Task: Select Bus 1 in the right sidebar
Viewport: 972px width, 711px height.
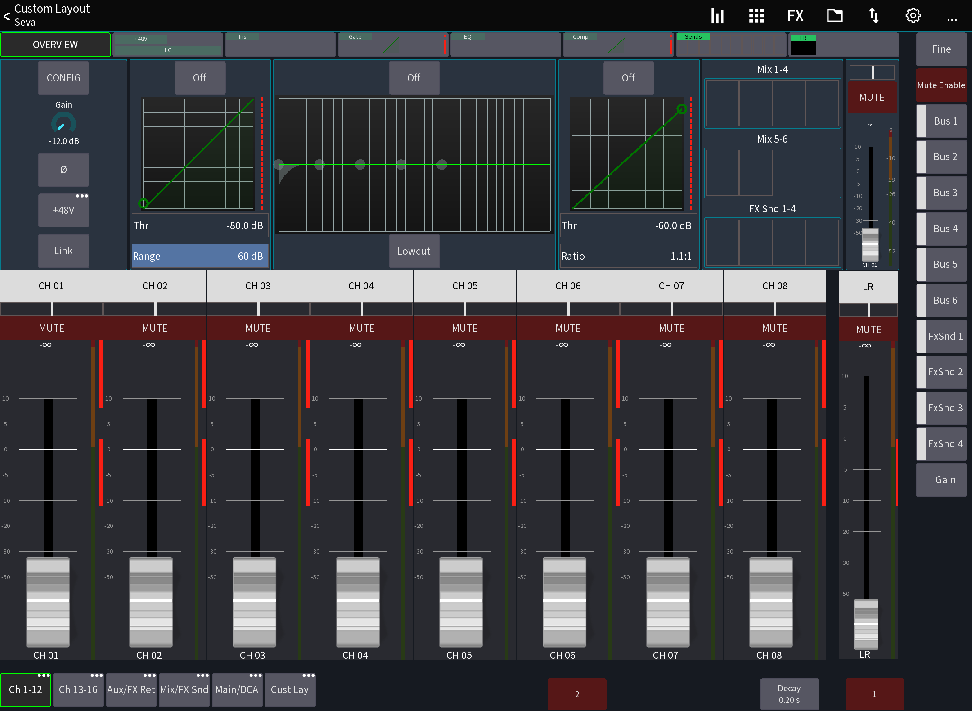Action: point(941,121)
